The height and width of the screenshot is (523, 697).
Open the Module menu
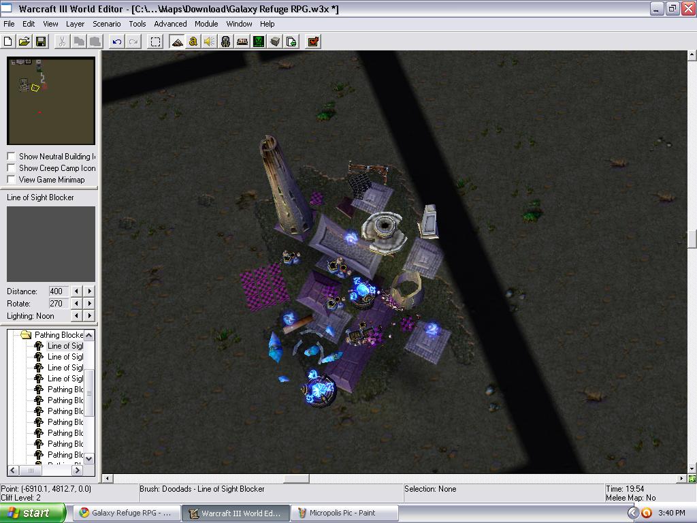(x=206, y=24)
